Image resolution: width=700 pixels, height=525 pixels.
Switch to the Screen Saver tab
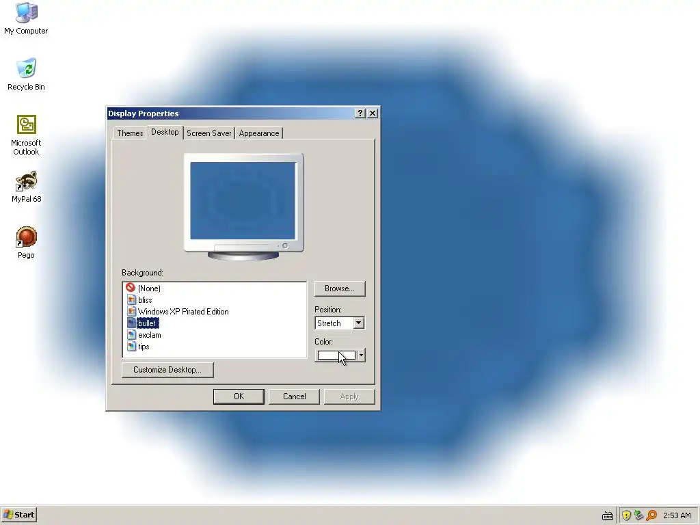[209, 133]
